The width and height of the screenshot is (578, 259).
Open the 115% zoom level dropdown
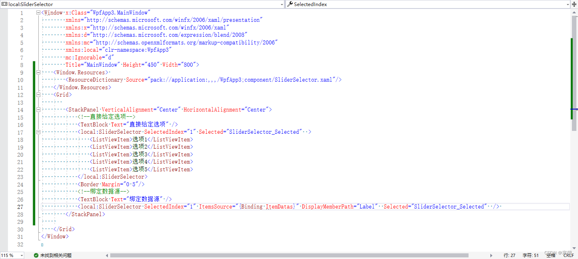click(x=21, y=255)
